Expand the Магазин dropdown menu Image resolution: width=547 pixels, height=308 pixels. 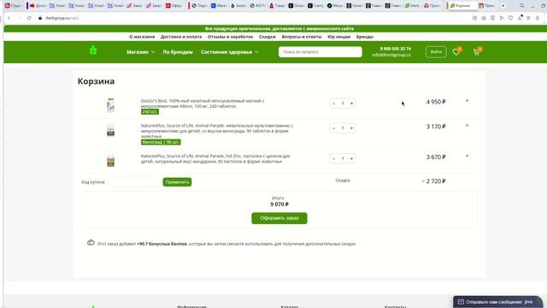click(x=140, y=52)
